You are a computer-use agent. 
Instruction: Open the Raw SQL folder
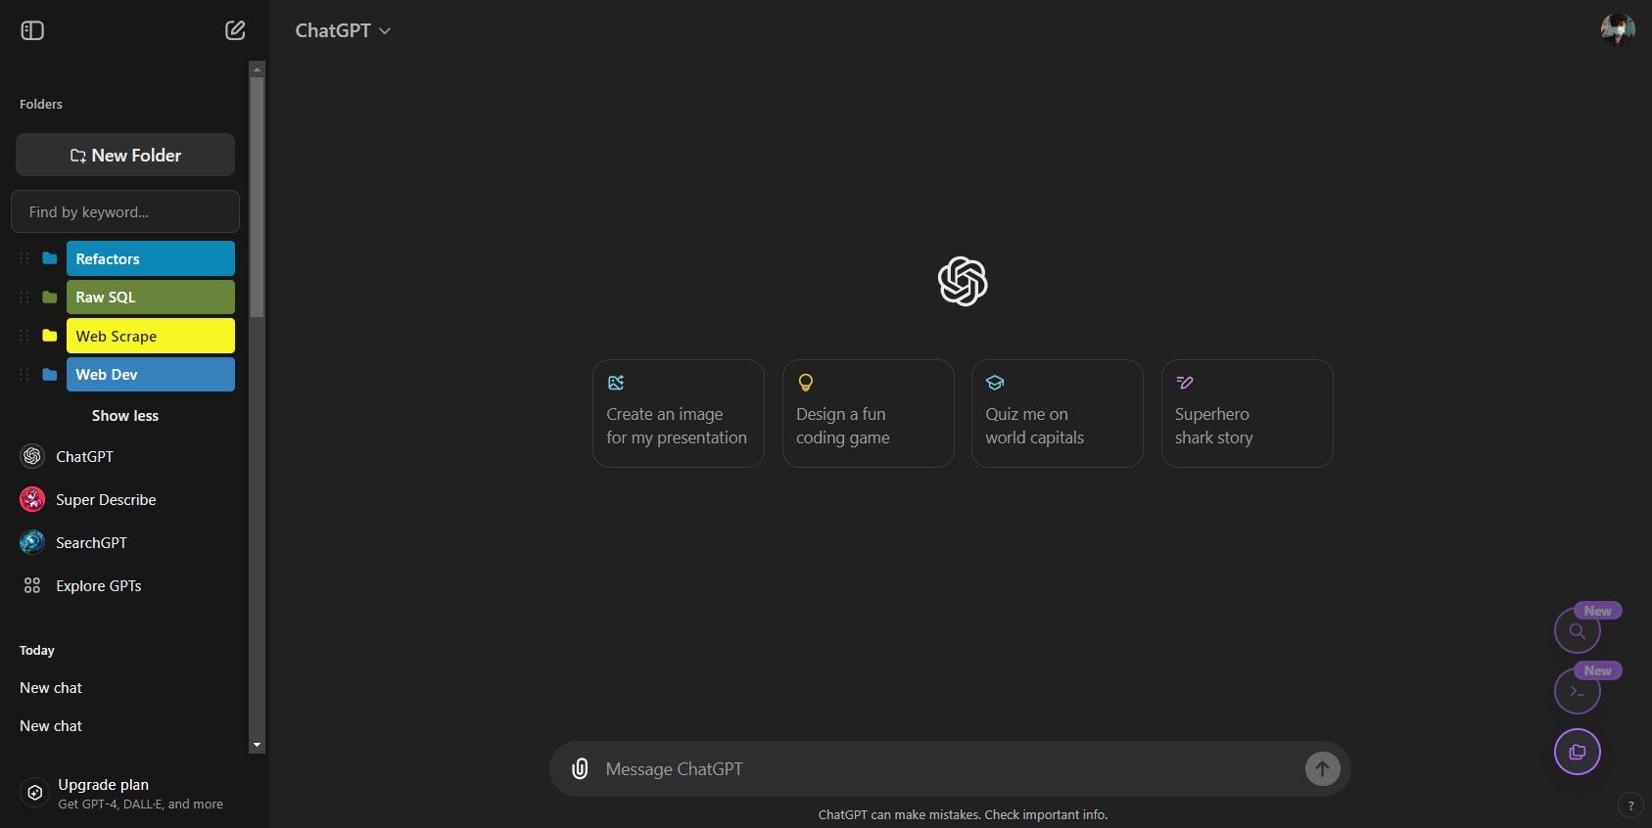click(151, 297)
